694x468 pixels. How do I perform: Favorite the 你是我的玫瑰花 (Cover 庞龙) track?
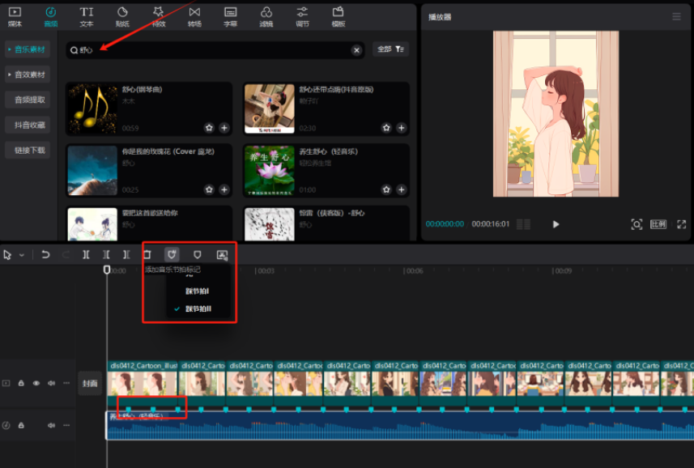click(209, 189)
